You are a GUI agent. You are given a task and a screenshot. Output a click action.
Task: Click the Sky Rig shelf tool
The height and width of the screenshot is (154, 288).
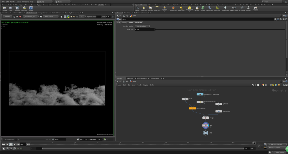coord(31,8)
